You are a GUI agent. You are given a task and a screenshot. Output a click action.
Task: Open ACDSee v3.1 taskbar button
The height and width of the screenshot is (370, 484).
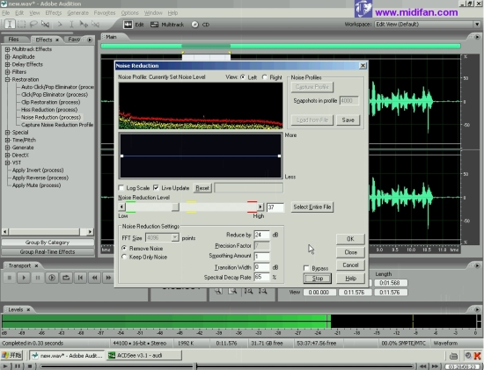[x=143, y=356]
